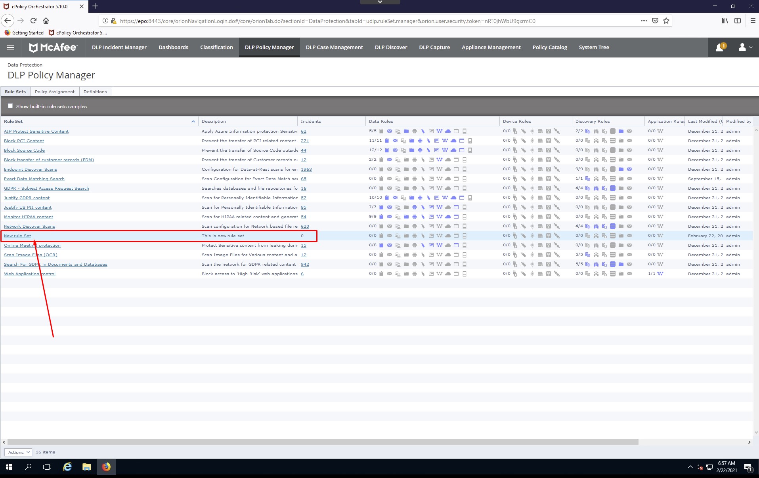Viewport: 759px width, 478px height.
Task: Click the browser address bar URL
Action: (327, 21)
